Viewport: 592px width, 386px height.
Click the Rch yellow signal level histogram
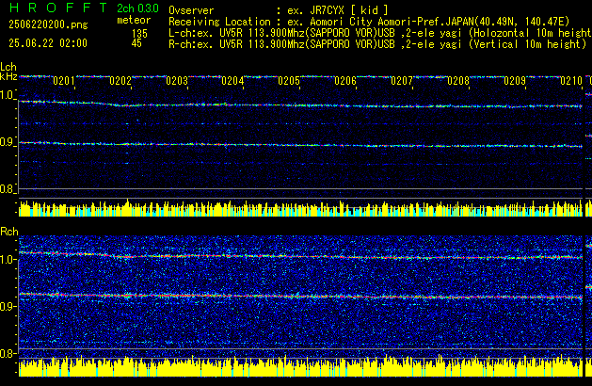click(x=300, y=366)
